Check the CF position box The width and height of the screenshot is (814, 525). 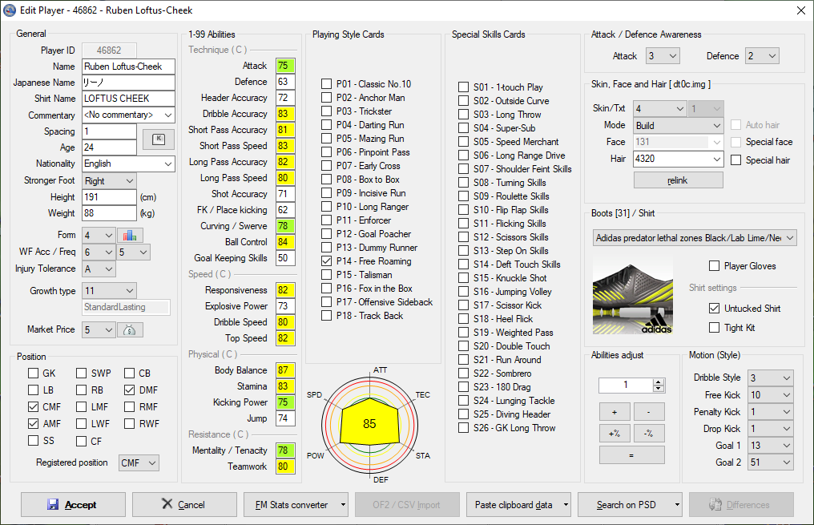click(x=82, y=441)
